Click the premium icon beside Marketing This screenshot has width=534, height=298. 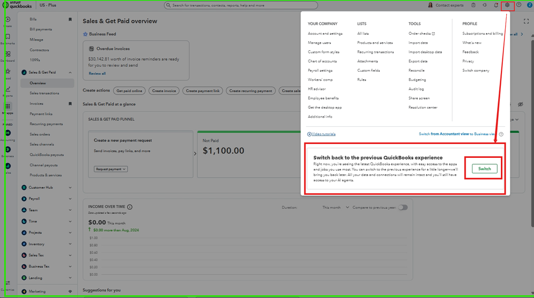[70, 292]
